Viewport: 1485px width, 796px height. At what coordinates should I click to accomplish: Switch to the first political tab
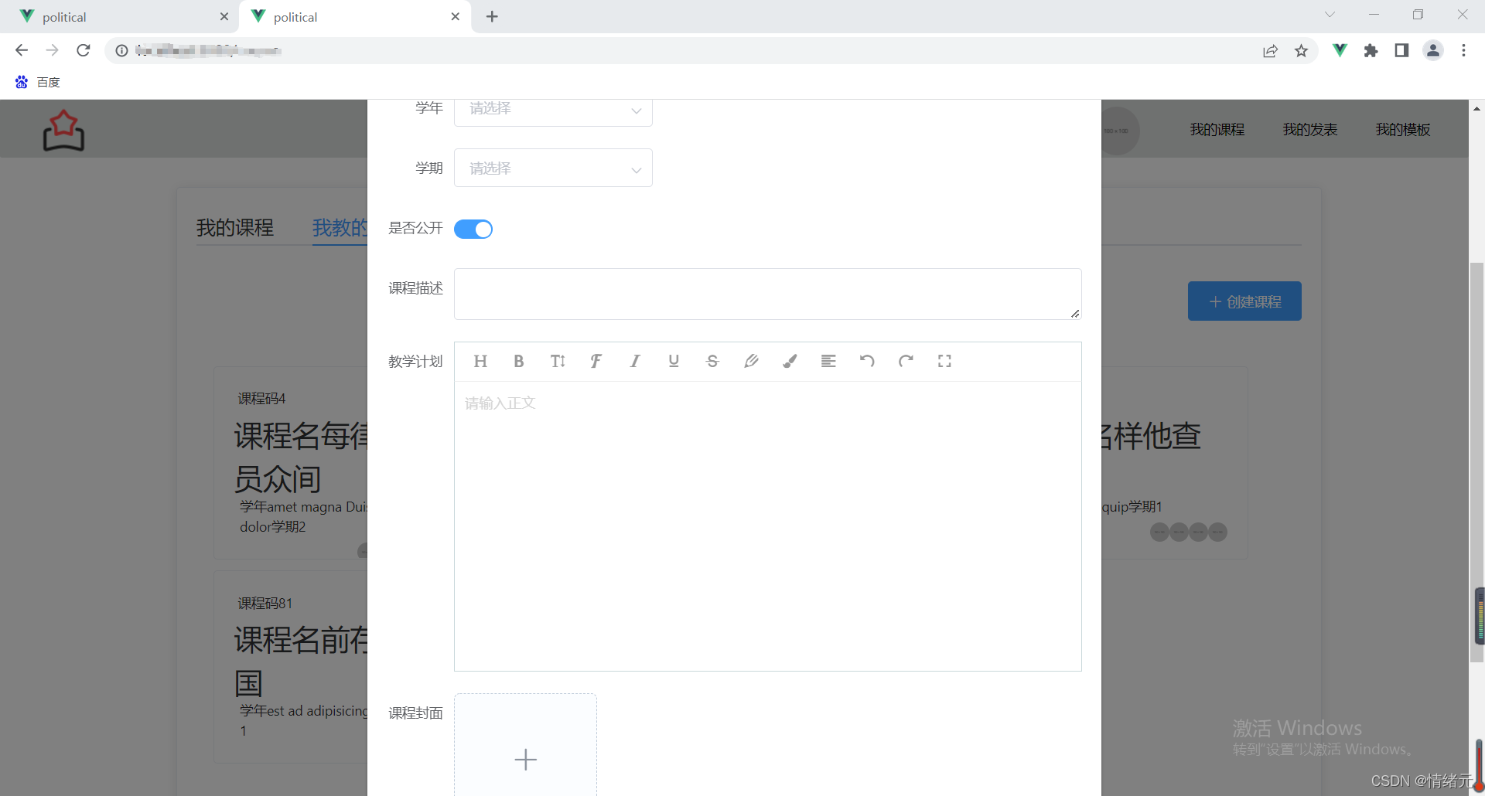coord(120,16)
